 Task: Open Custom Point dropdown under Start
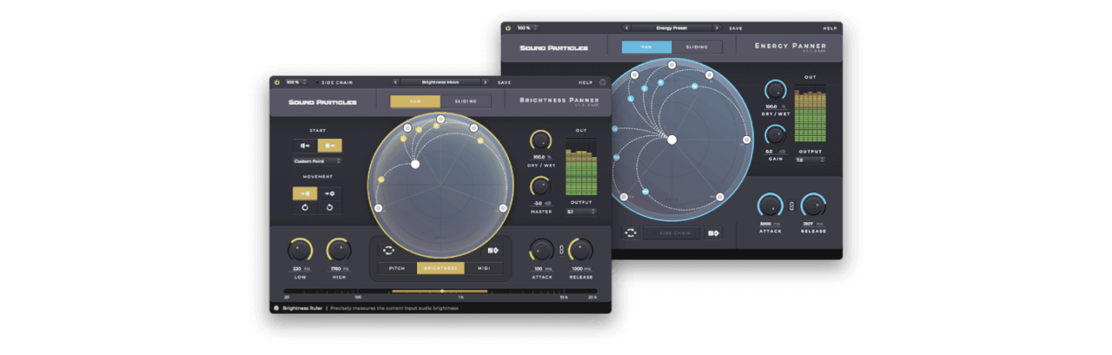[317, 161]
